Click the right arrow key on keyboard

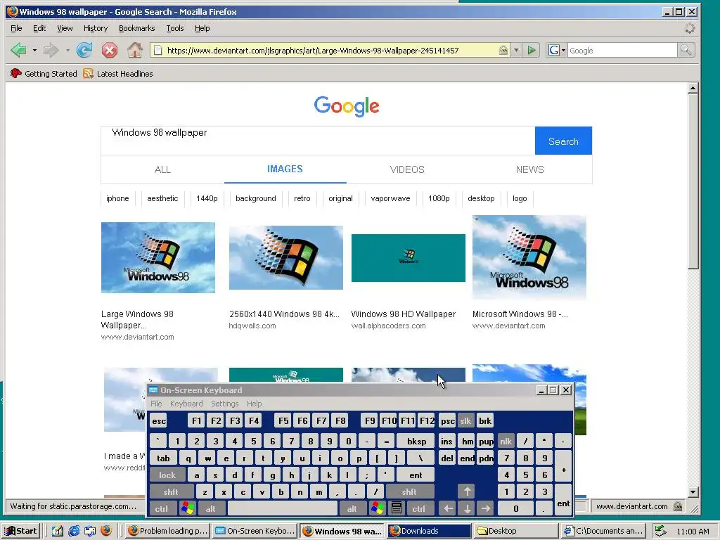[485, 508]
